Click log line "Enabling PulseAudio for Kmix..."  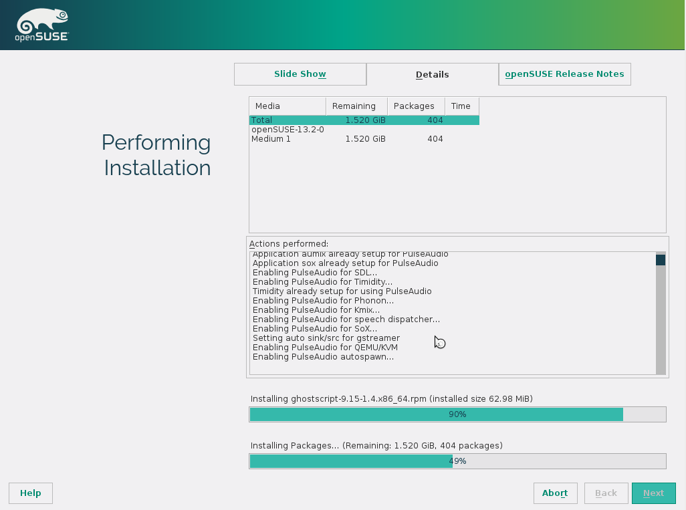click(316, 310)
